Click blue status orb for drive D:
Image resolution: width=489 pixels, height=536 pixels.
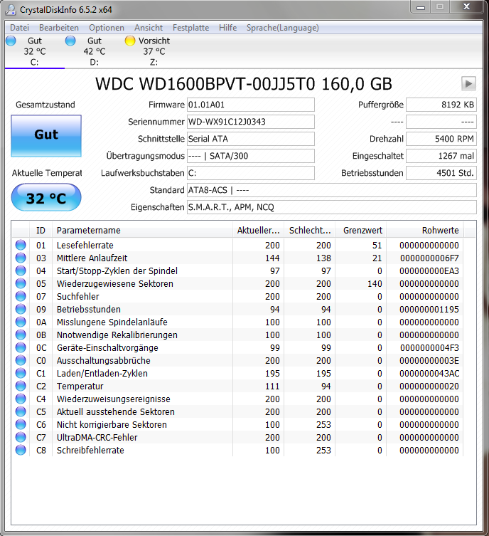point(70,41)
